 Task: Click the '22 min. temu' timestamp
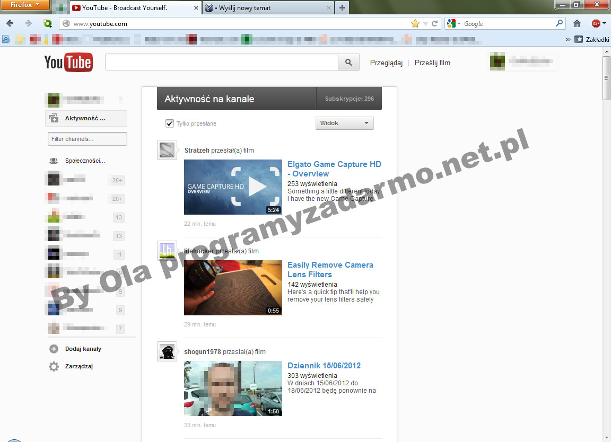[x=200, y=224]
